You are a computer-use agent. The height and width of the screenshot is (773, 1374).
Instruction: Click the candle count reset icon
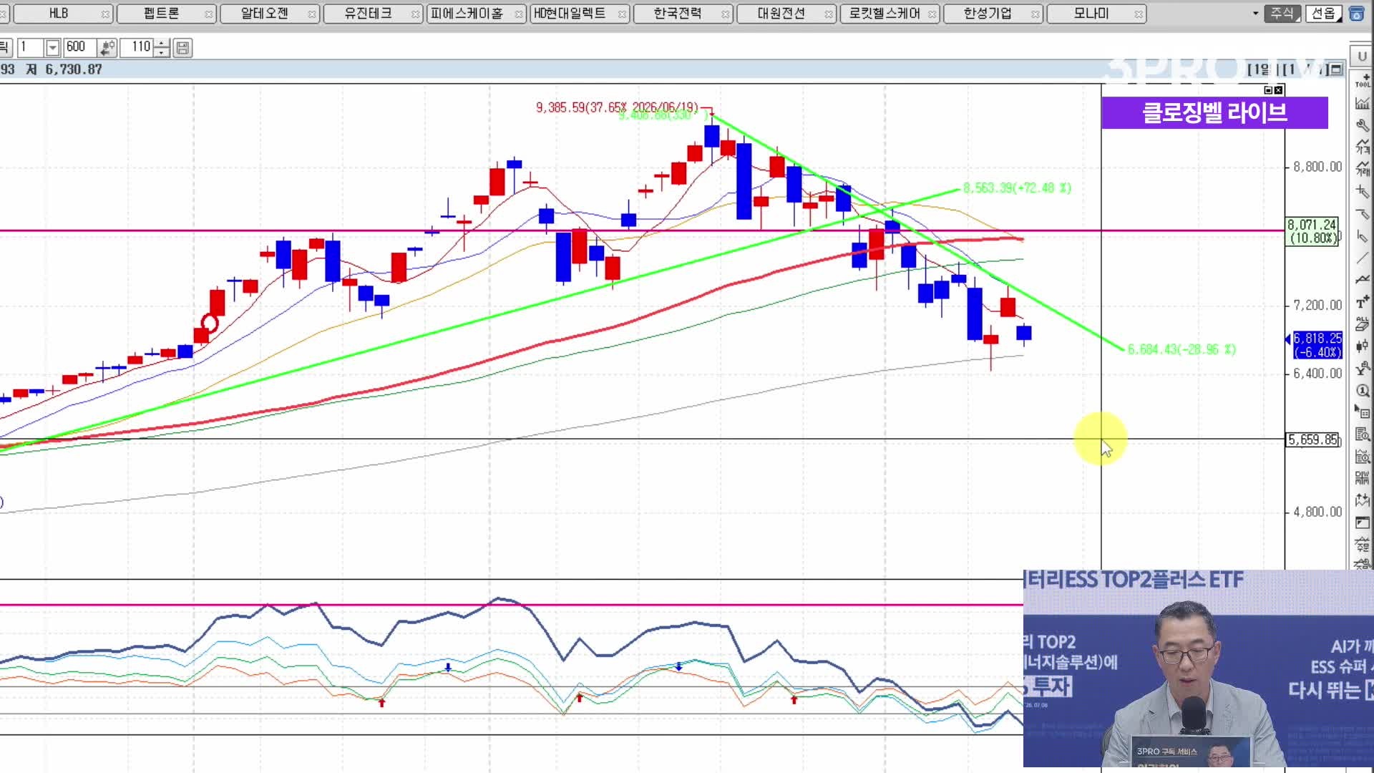coord(107,48)
